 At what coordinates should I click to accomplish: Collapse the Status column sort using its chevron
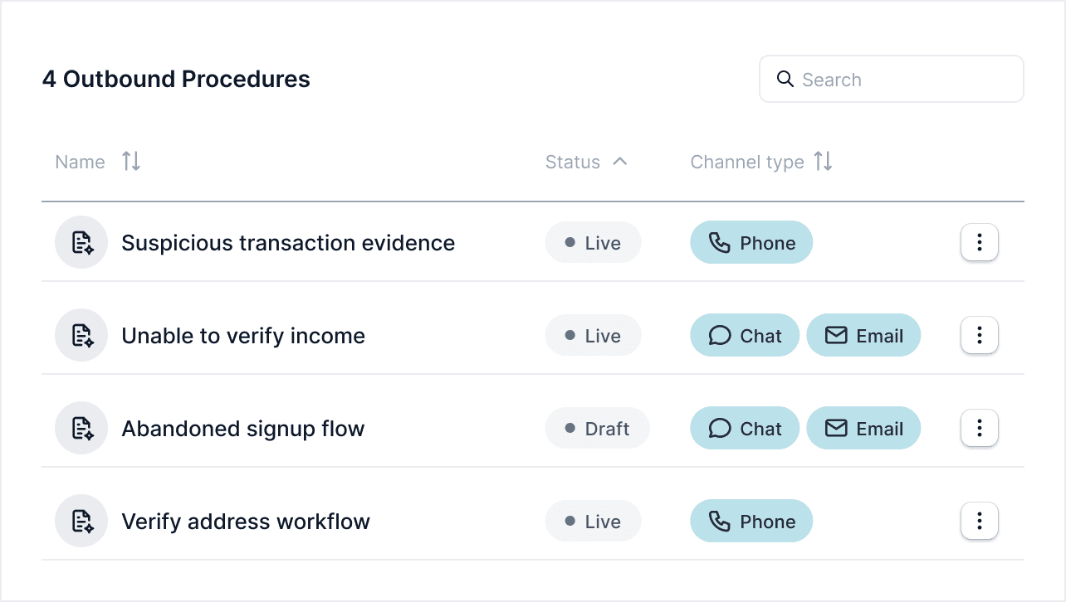[620, 162]
